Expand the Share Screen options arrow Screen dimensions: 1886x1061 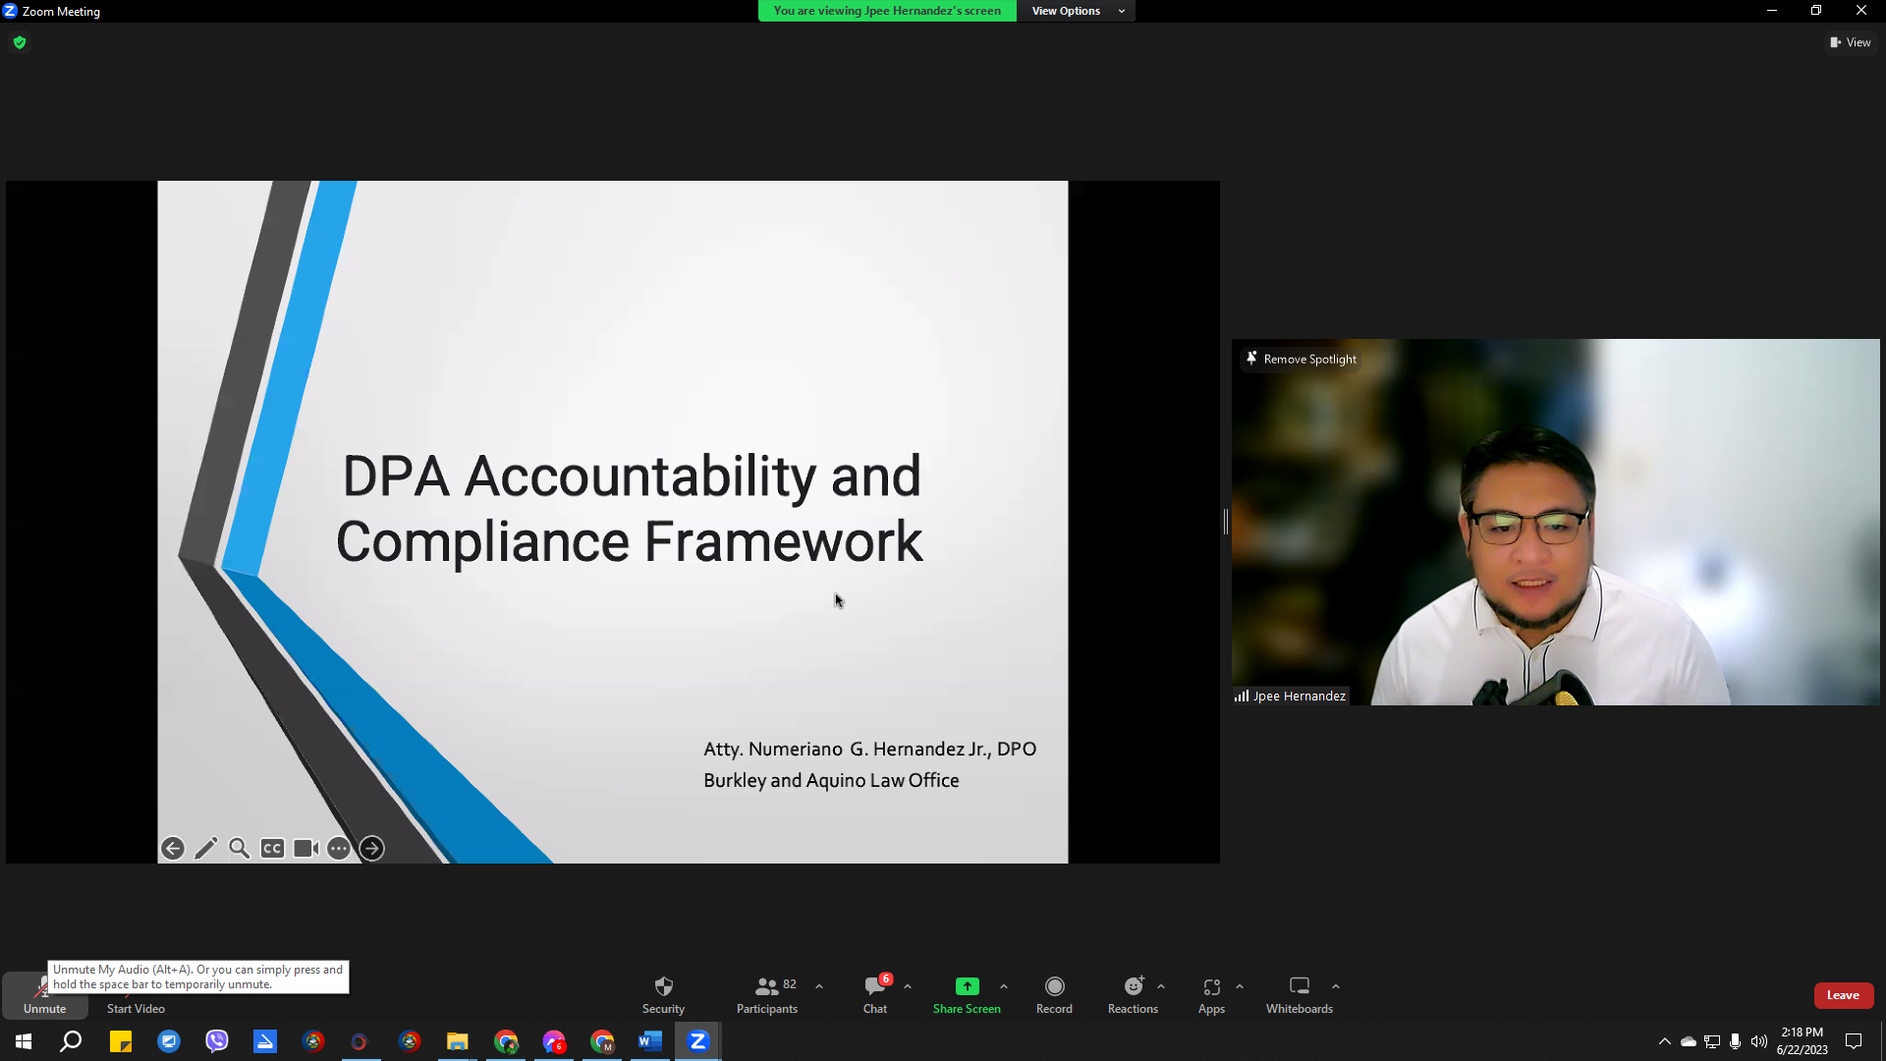(x=1004, y=986)
